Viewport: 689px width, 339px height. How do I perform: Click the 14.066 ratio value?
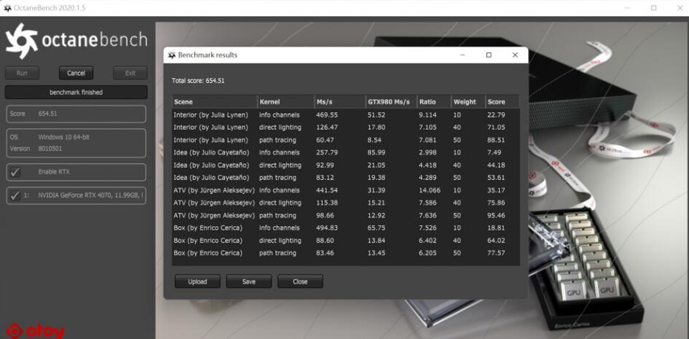pyautogui.click(x=430, y=190)
